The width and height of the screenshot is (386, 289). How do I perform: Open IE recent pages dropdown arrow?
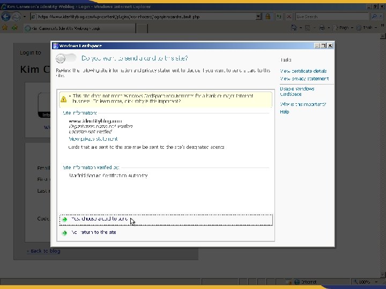coord(25,17)
